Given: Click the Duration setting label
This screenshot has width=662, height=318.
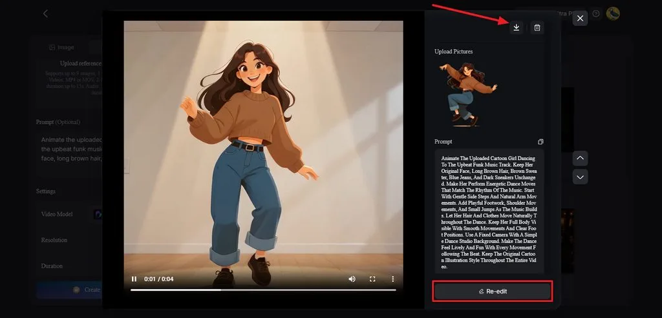Looking at the screenshot, I should tap(52, 266).
